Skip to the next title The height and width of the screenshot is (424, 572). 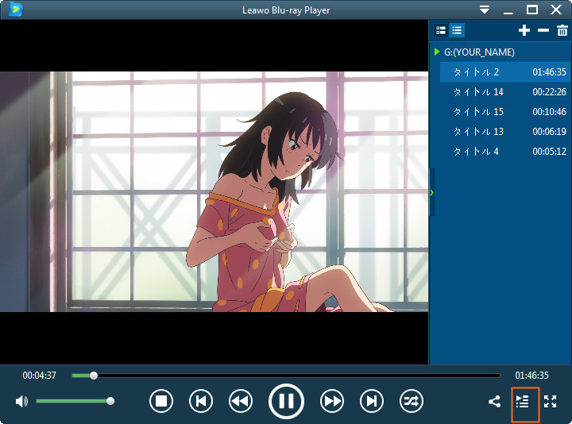pyautogui.click(x=371, y=401)
